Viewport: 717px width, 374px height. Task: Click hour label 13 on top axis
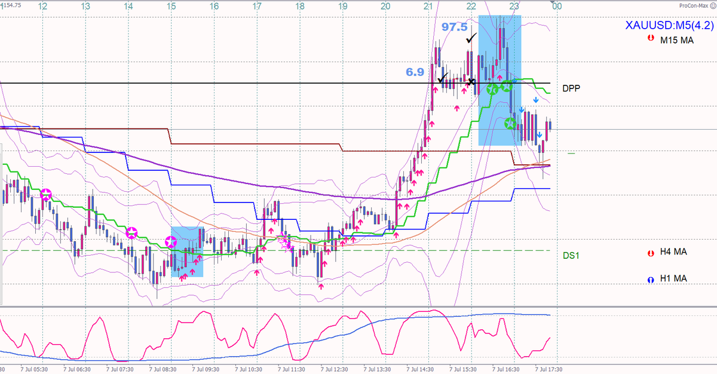(85, 6)
